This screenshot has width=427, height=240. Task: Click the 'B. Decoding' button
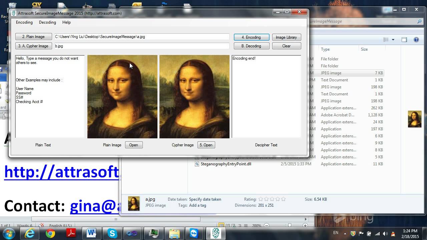[x=252, y=46]
